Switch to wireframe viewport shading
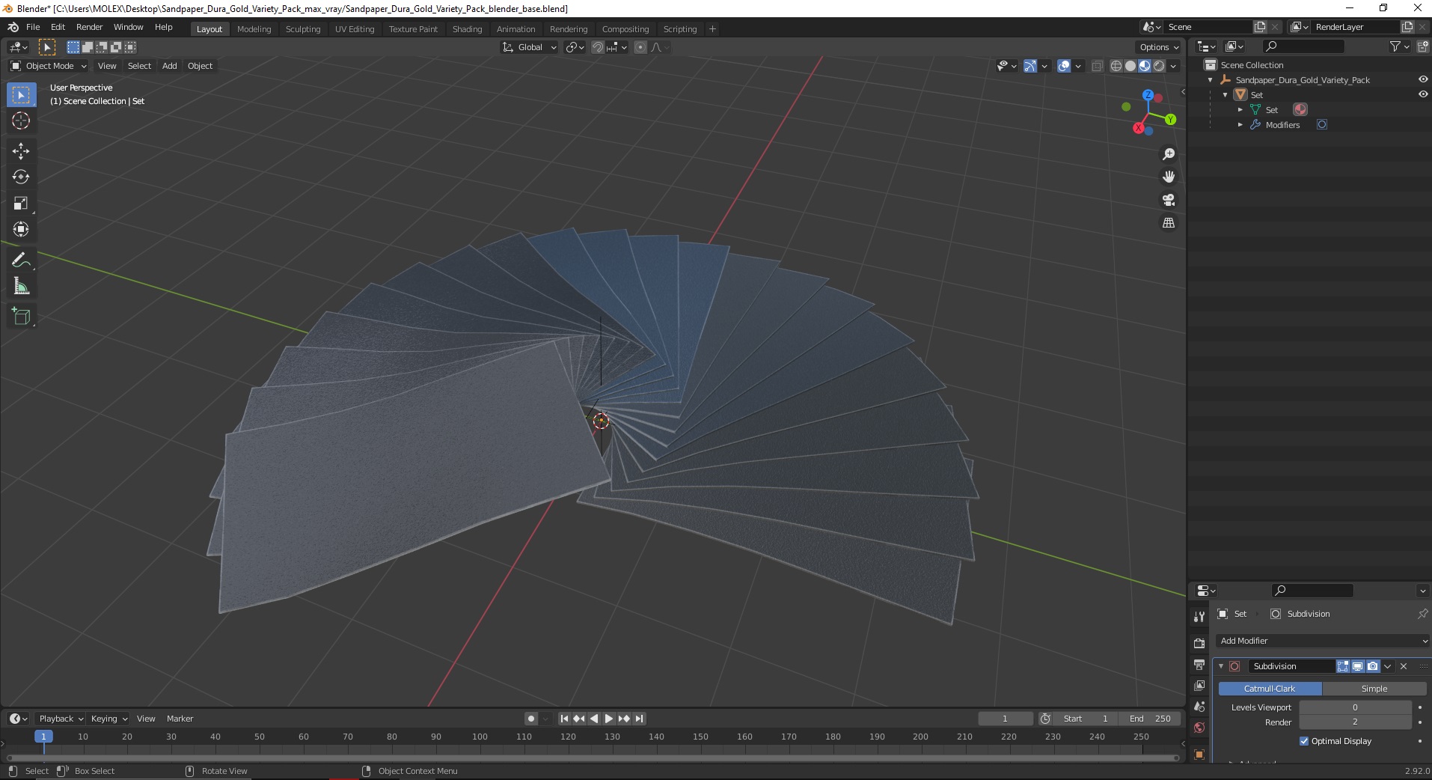 (x=1116, y=66)
